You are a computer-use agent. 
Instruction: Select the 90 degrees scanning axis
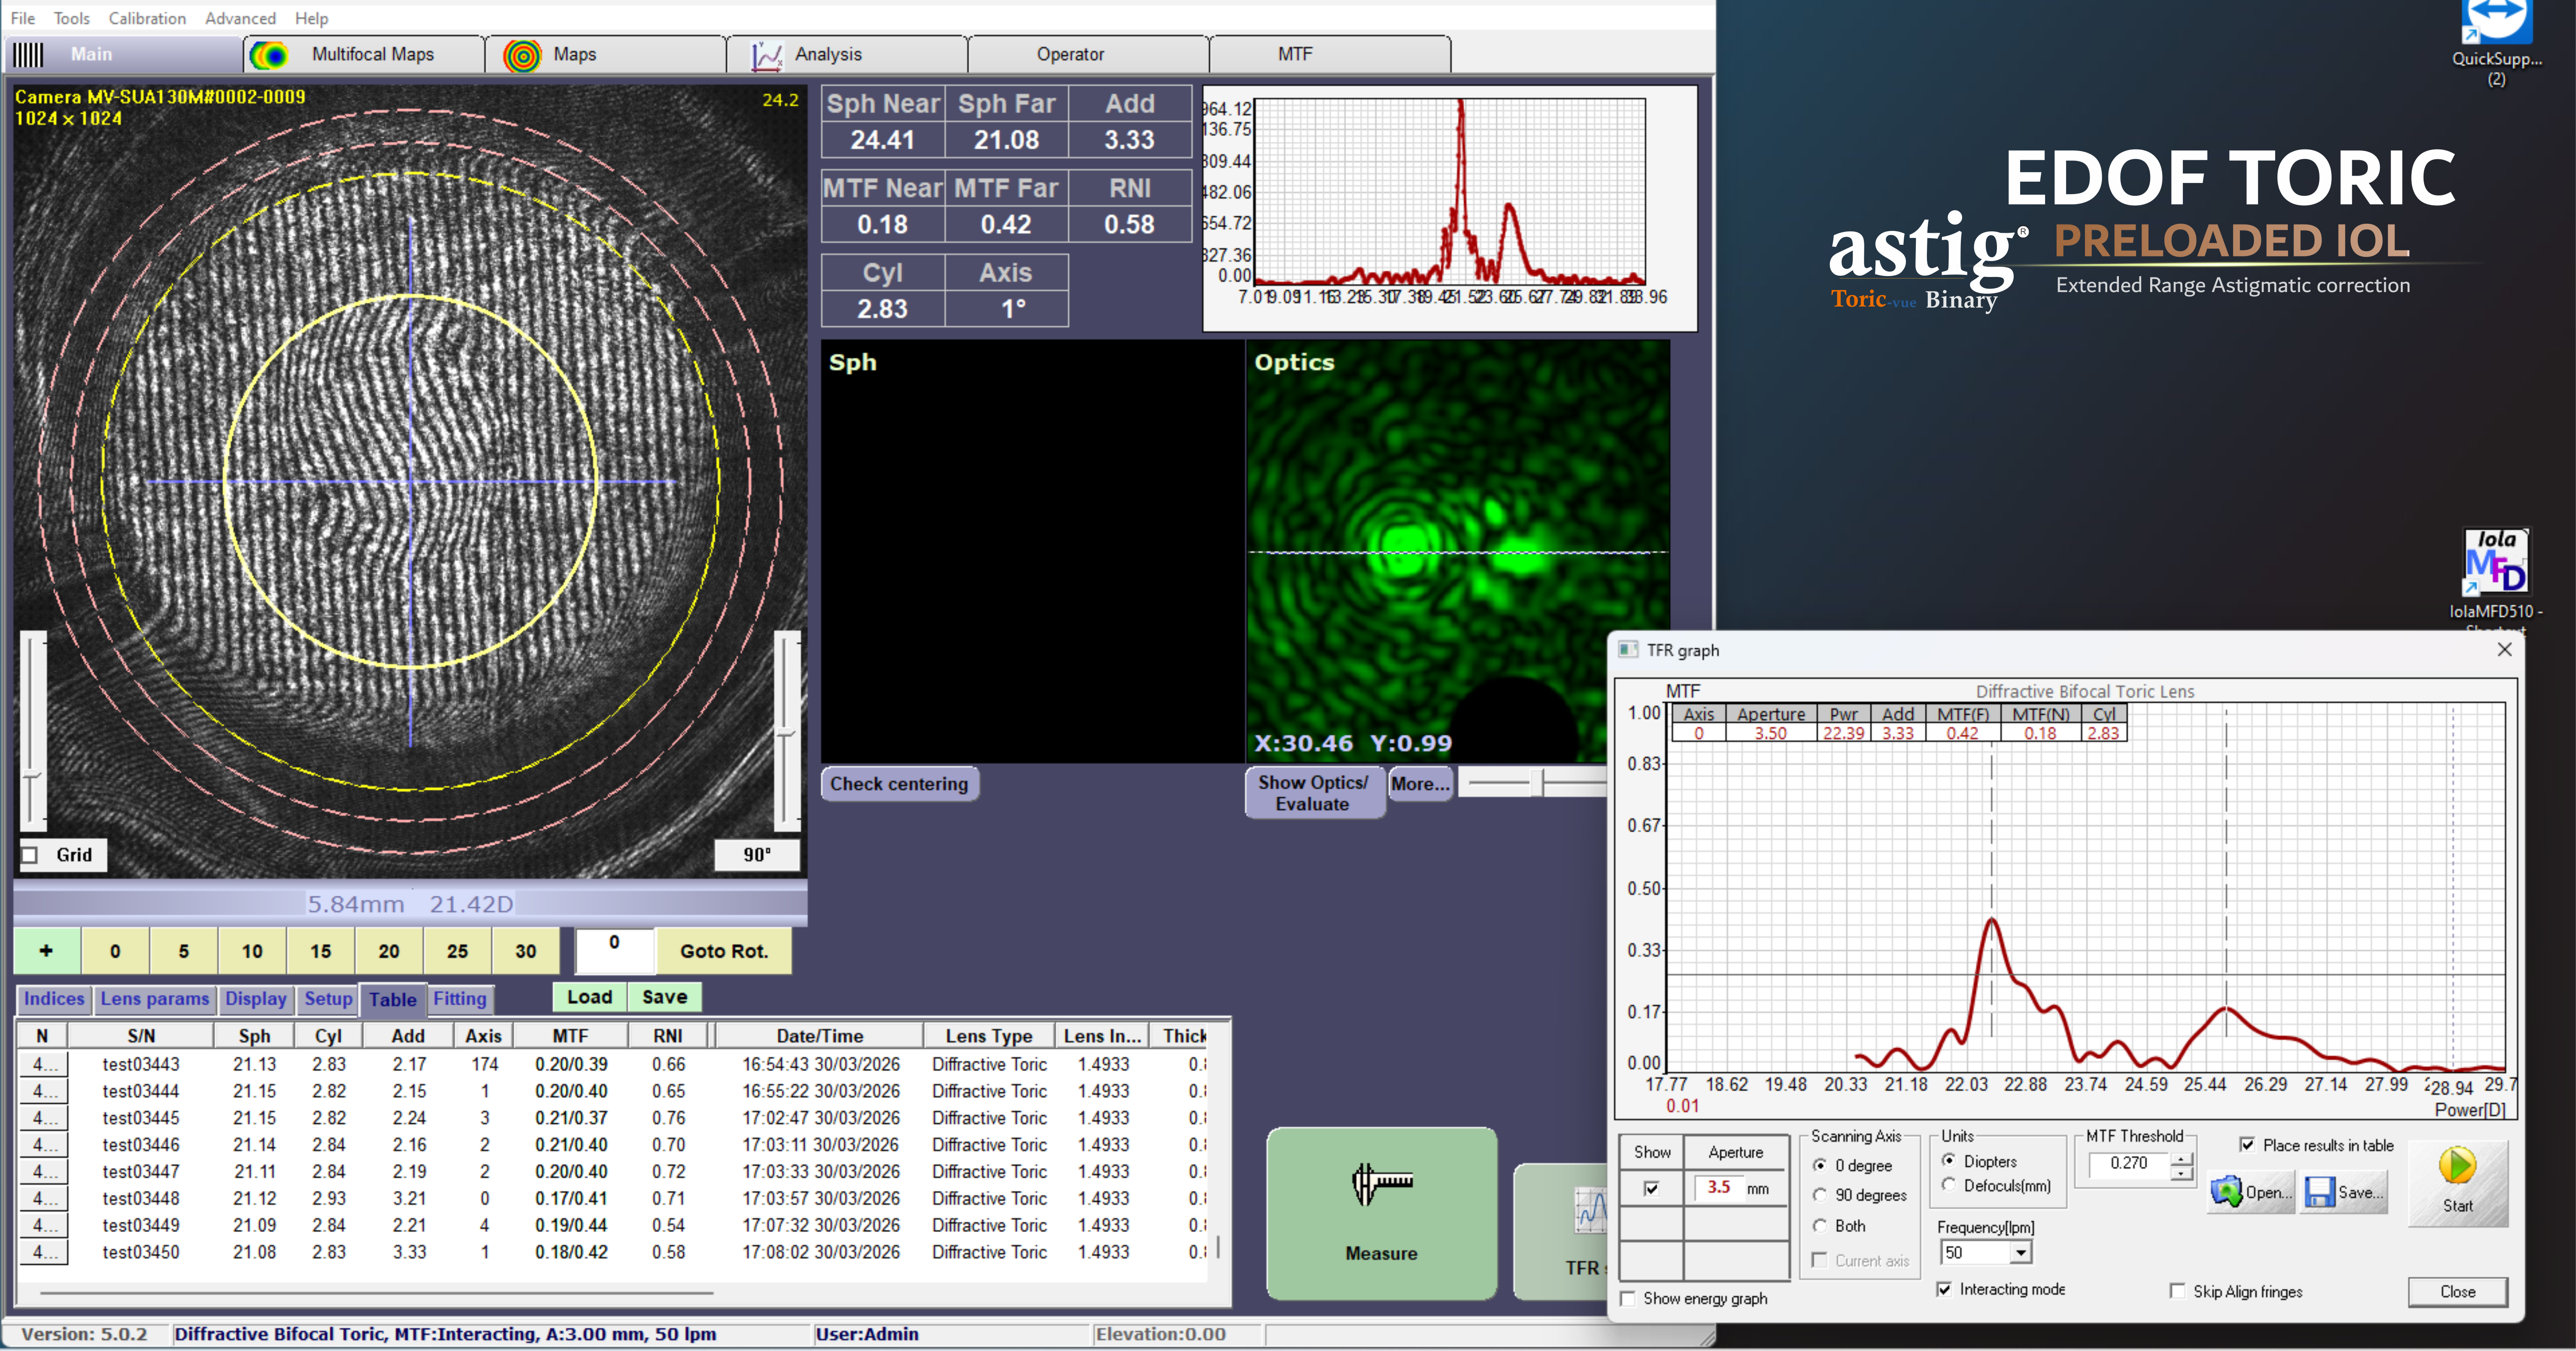pyautogui.click(x=1820, y=1195)
